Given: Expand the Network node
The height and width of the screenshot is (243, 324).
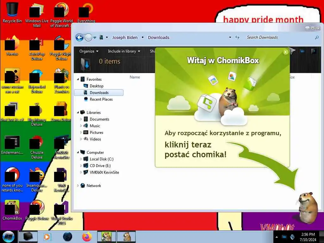Looking at the screenshot, I should 78,185.
